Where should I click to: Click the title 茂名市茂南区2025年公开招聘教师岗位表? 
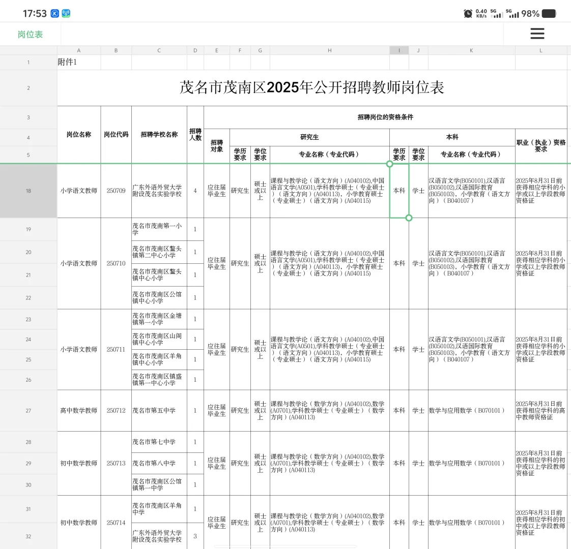(x=312, y=87)
